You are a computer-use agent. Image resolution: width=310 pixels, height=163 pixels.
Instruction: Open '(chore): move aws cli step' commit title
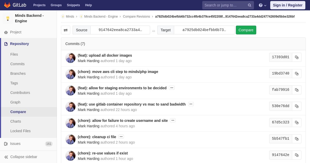pos(118,72)
